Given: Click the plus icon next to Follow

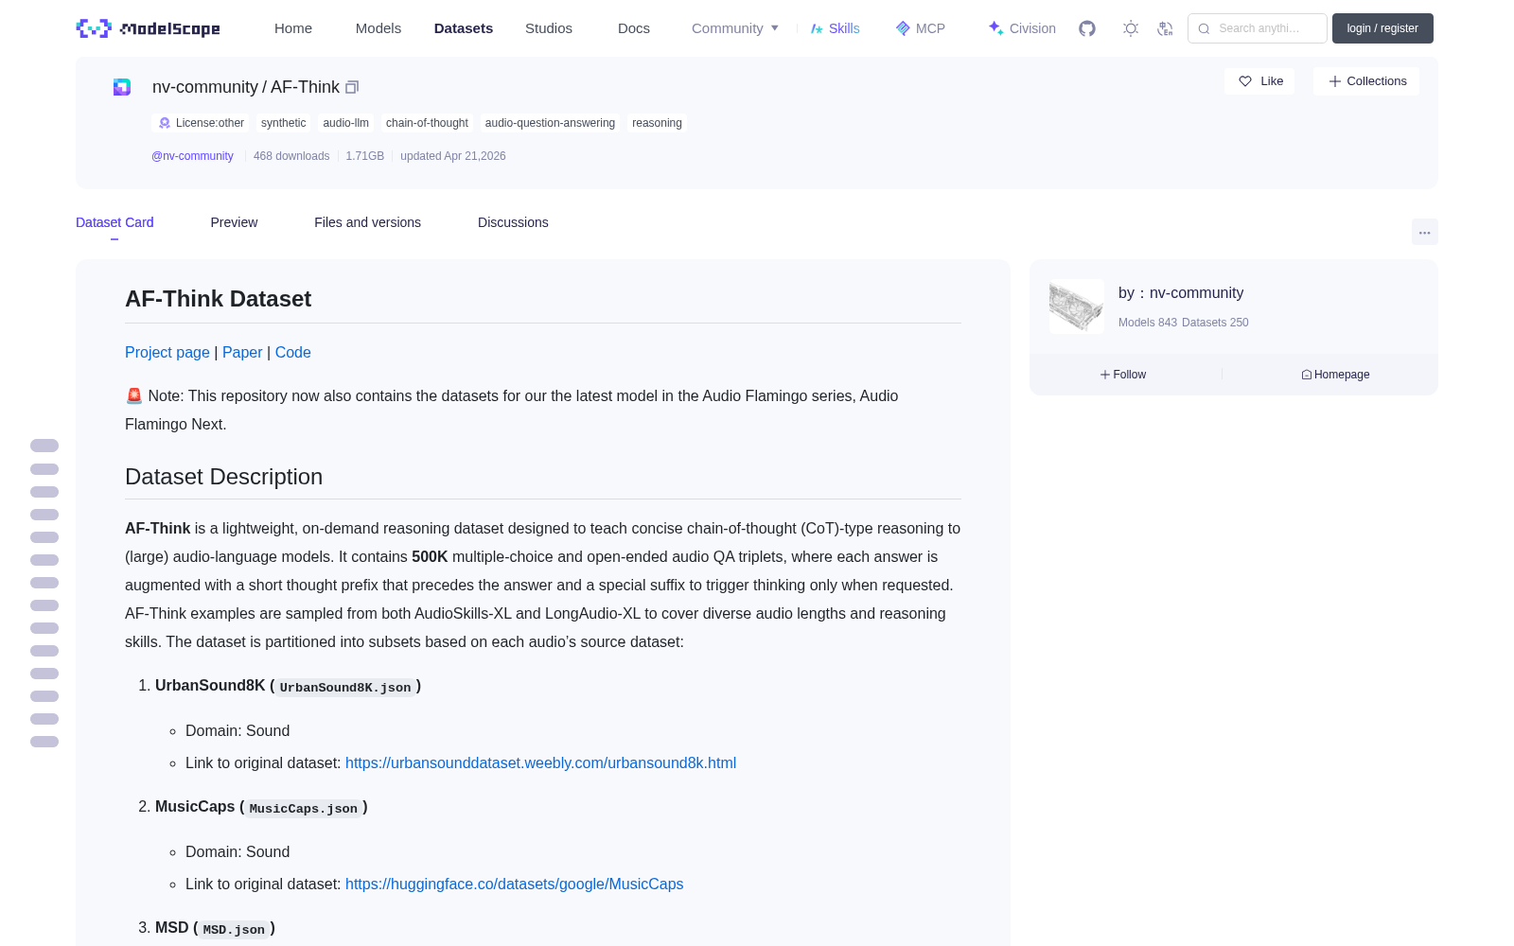Looking at the screenshot, I should tap(1104, 375).
